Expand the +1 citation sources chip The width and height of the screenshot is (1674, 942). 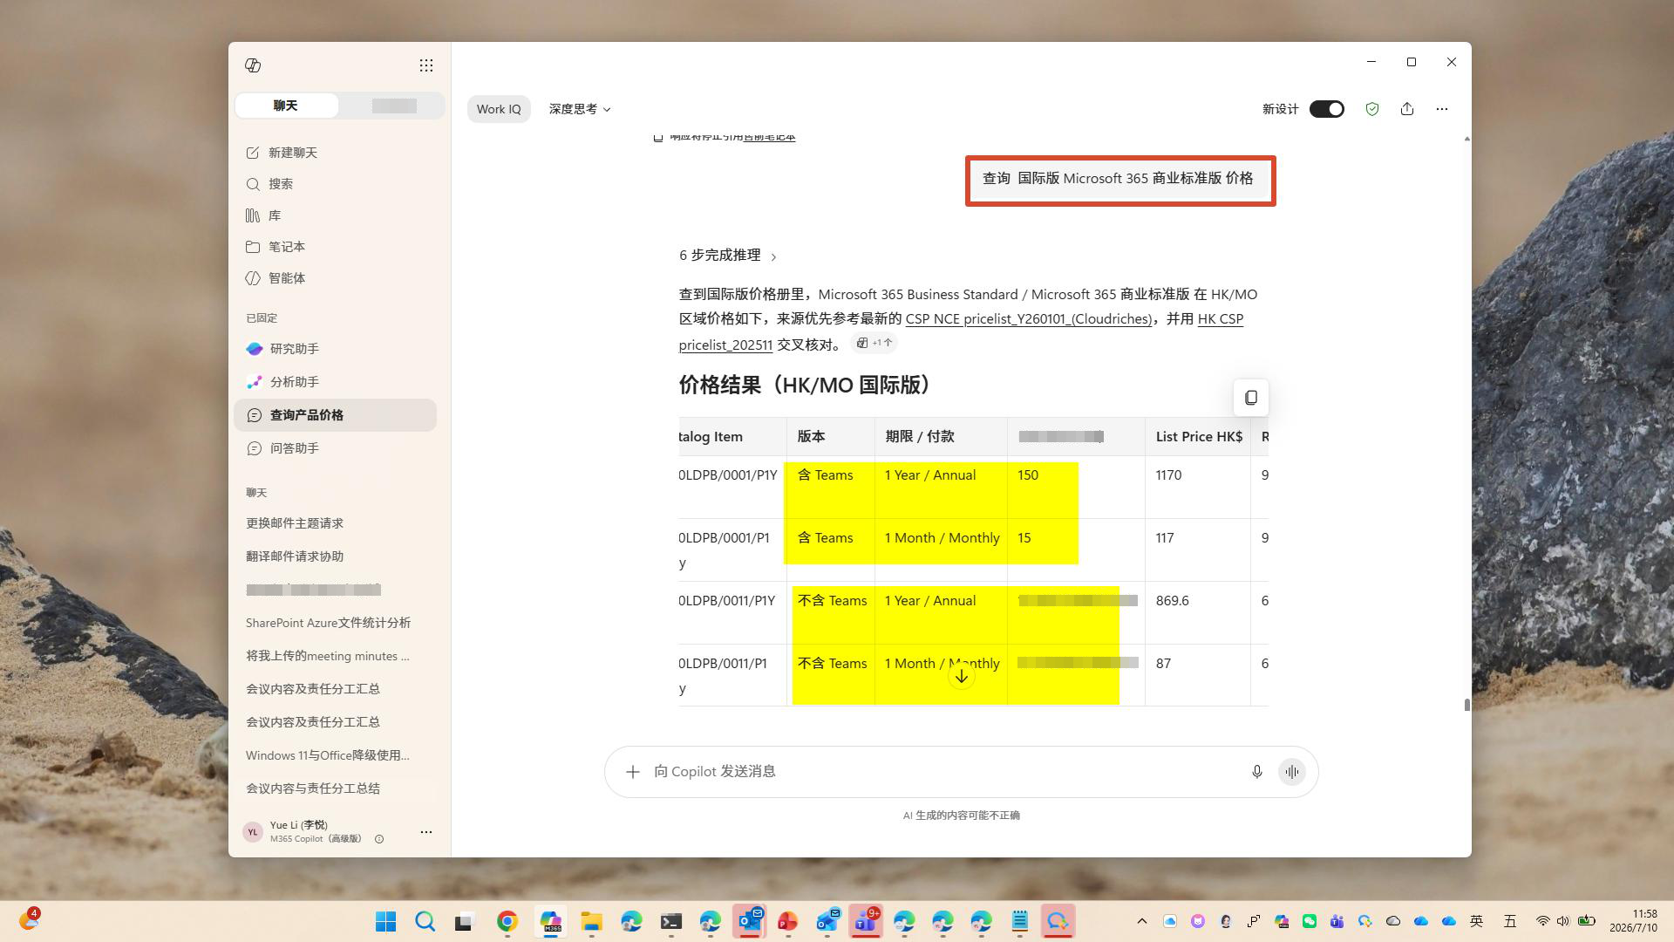tap(874, 343)
